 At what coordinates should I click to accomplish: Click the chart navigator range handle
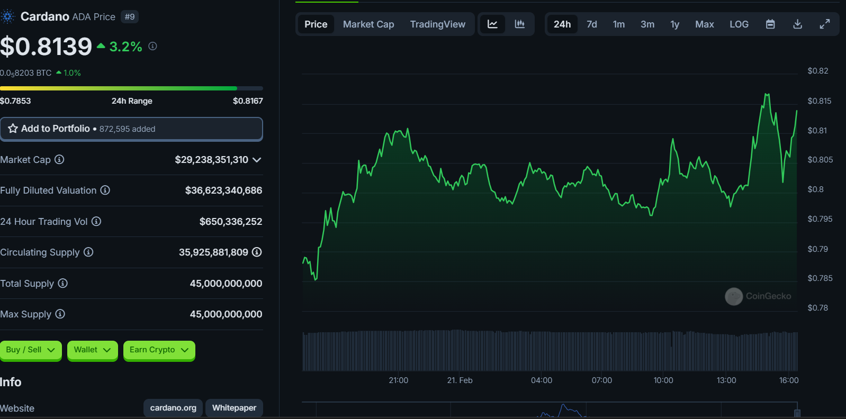point(797,413)
